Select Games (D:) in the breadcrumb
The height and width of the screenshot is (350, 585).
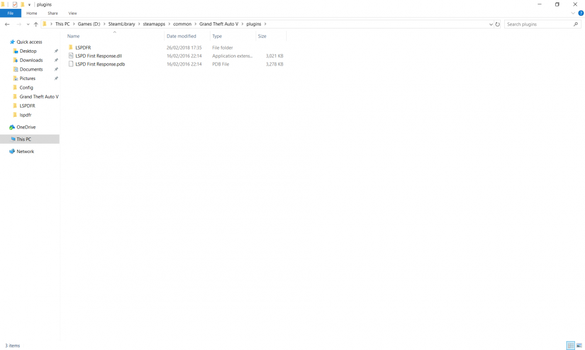[x=89, y=24]
